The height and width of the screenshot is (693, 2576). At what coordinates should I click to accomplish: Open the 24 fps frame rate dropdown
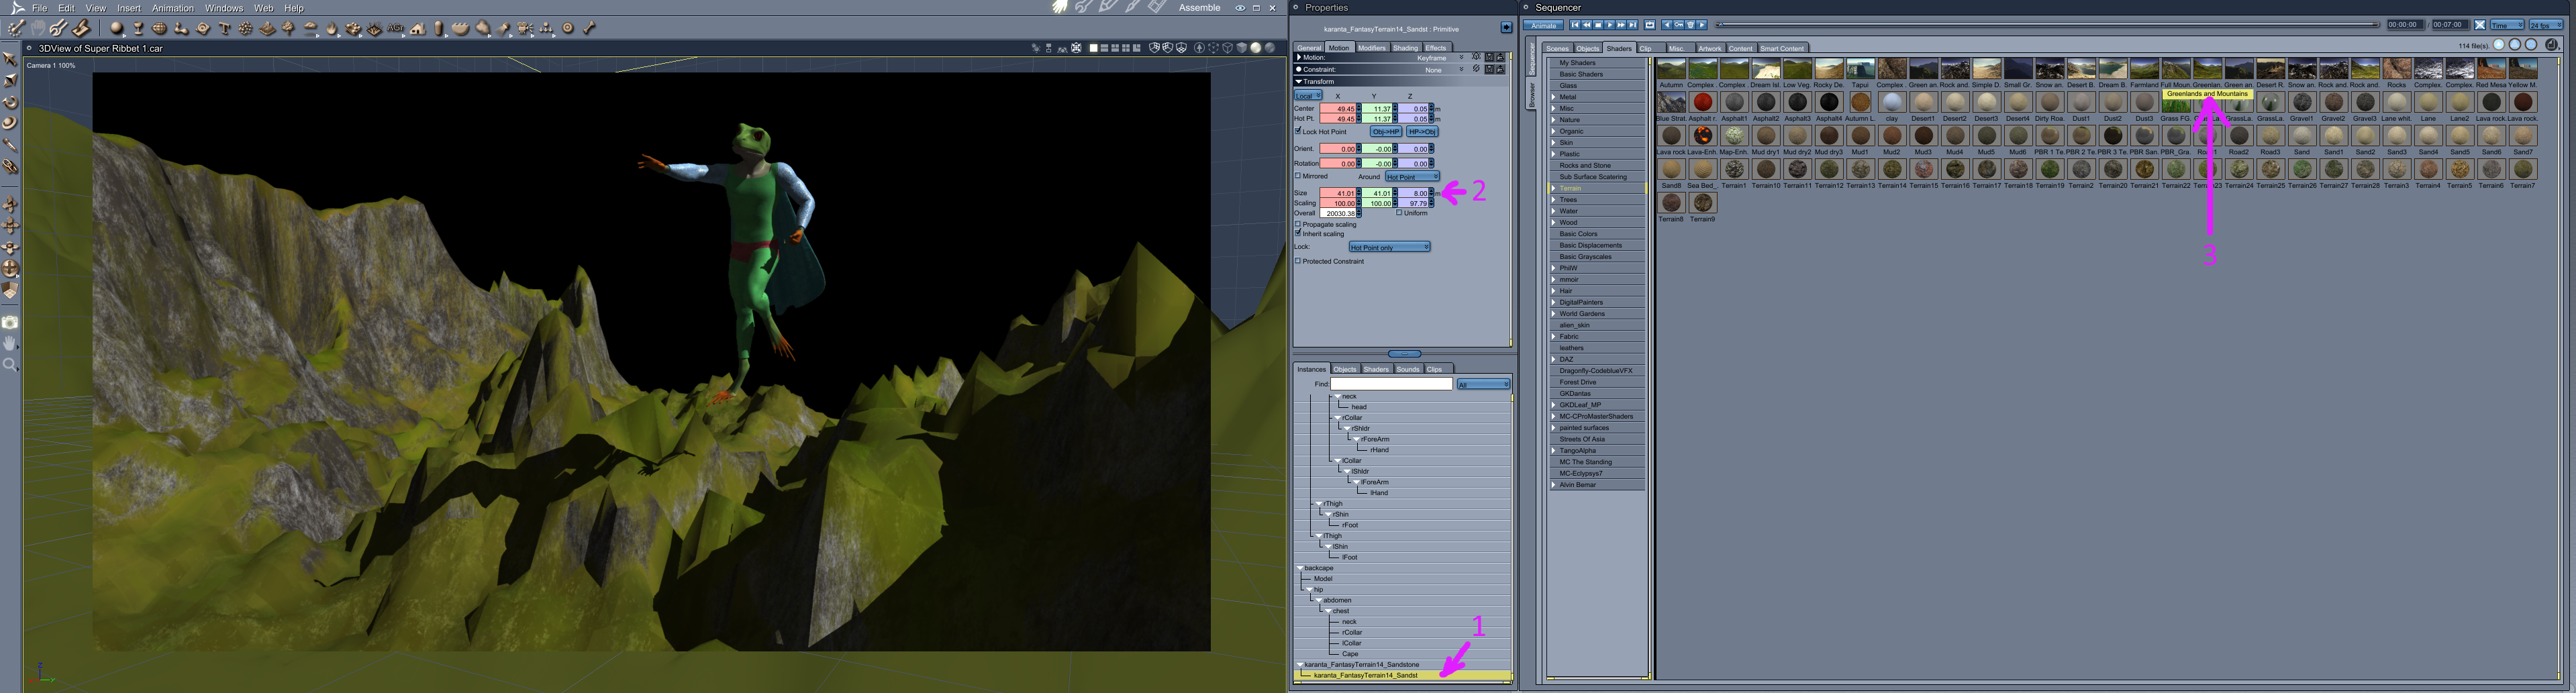[x=2546, y=25]
